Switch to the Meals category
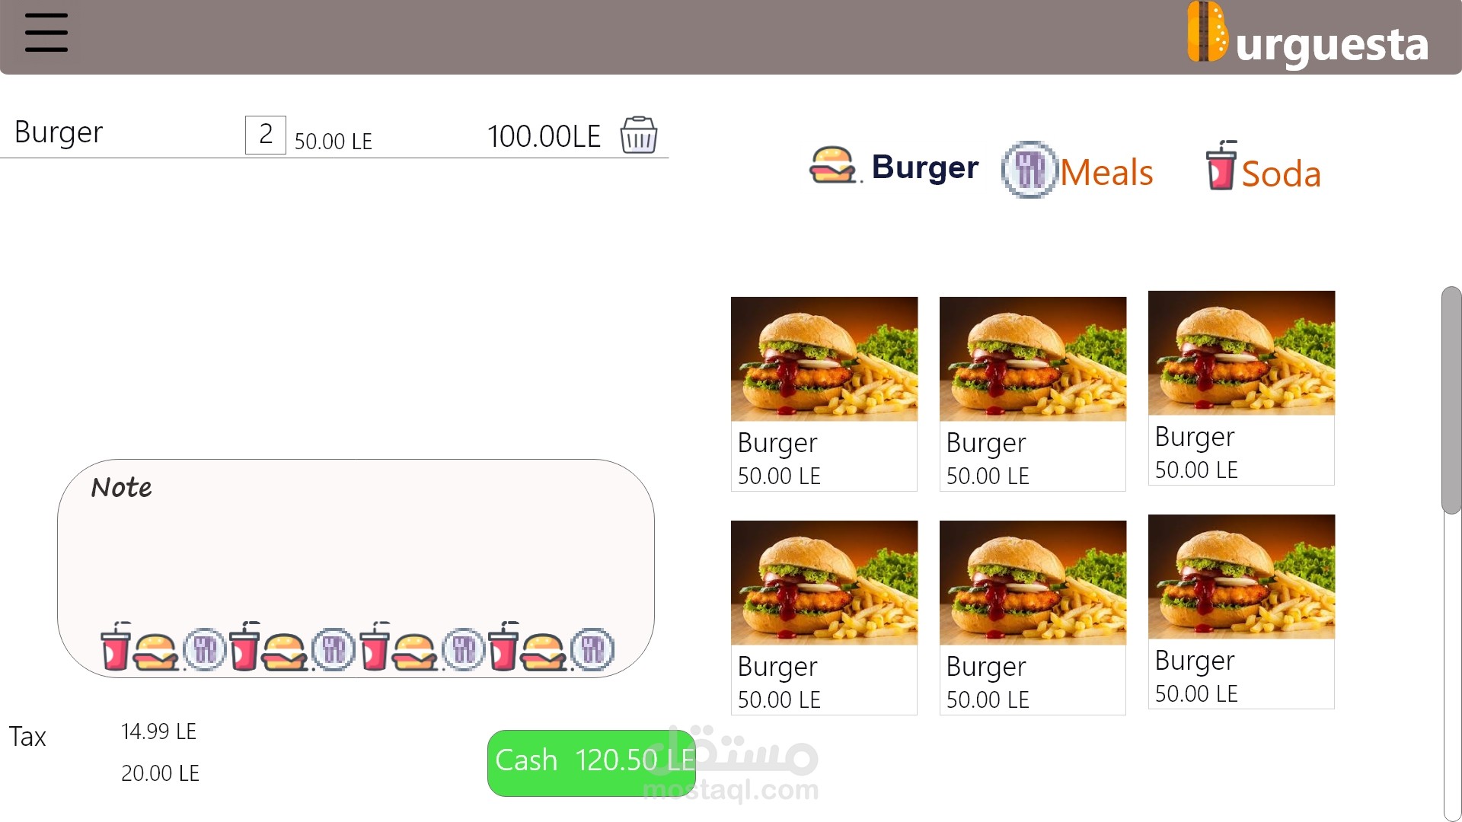The image size is (1462, 822). tap(1106, 173)
